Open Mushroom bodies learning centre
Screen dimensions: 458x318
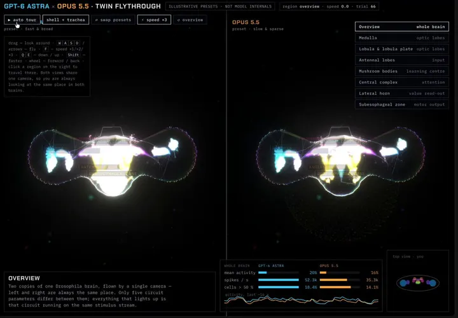coord(402,71)
